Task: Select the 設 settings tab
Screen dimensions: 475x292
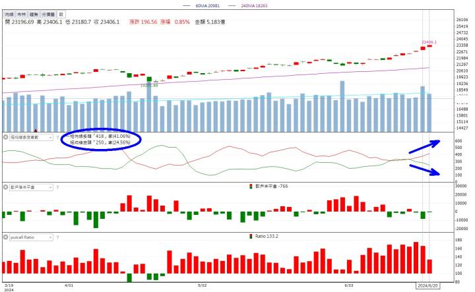Action: point(61,15)
